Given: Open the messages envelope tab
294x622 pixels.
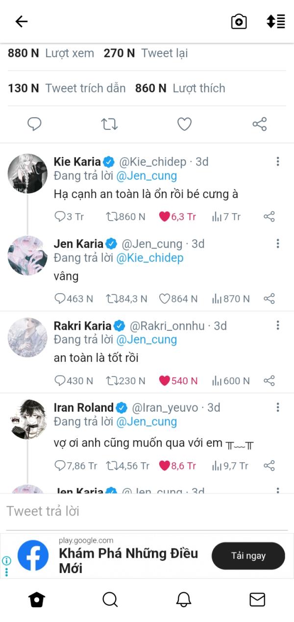Looking at the screenshot, I should [257, 599].
